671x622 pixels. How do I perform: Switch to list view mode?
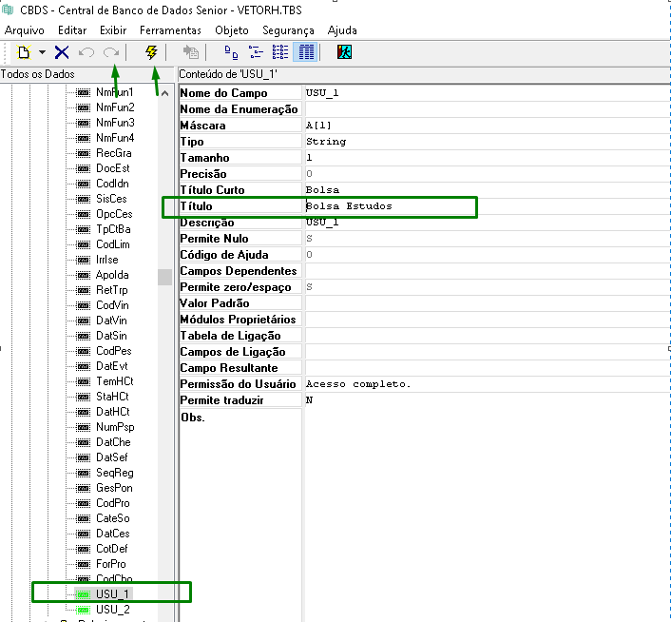pyautogui.click(x=280, y=53)
